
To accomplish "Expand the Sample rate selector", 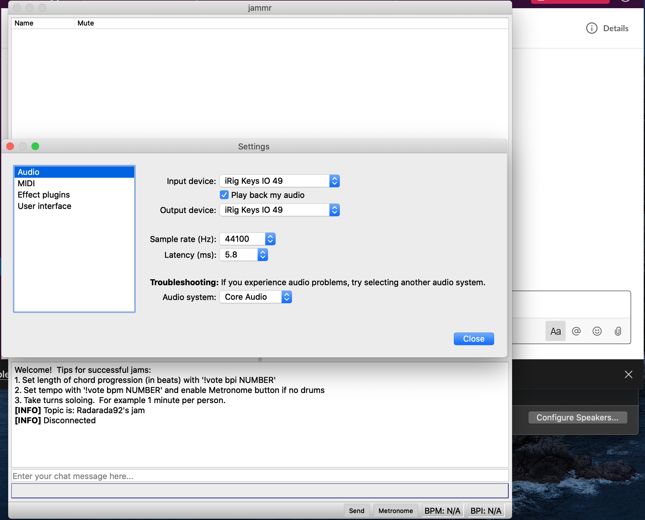I will point(247,239).
